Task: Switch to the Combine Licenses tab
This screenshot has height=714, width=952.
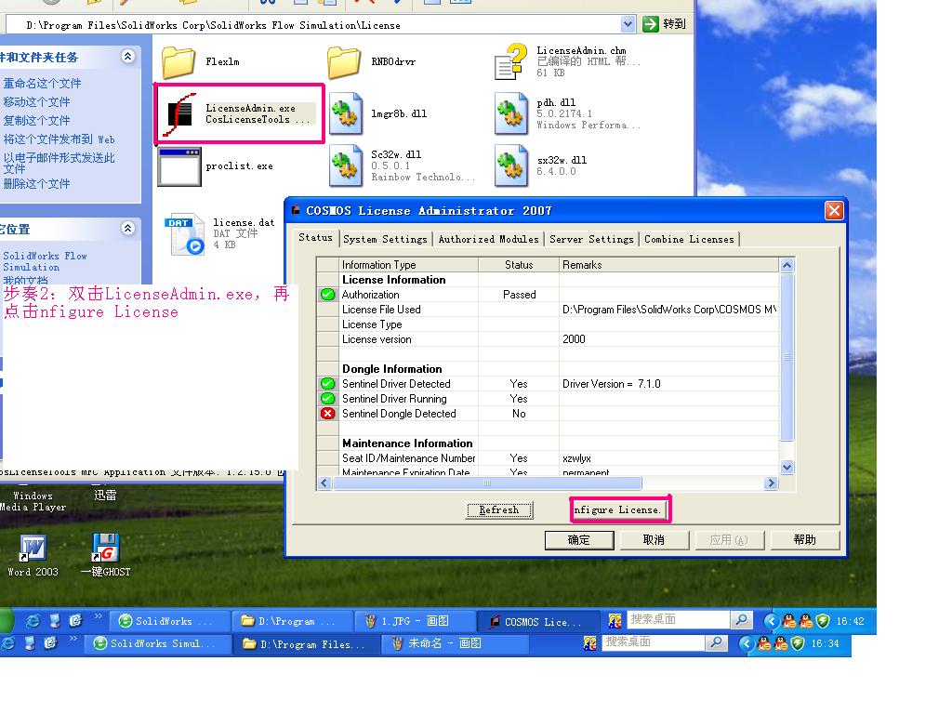Action: pos(690,239)
